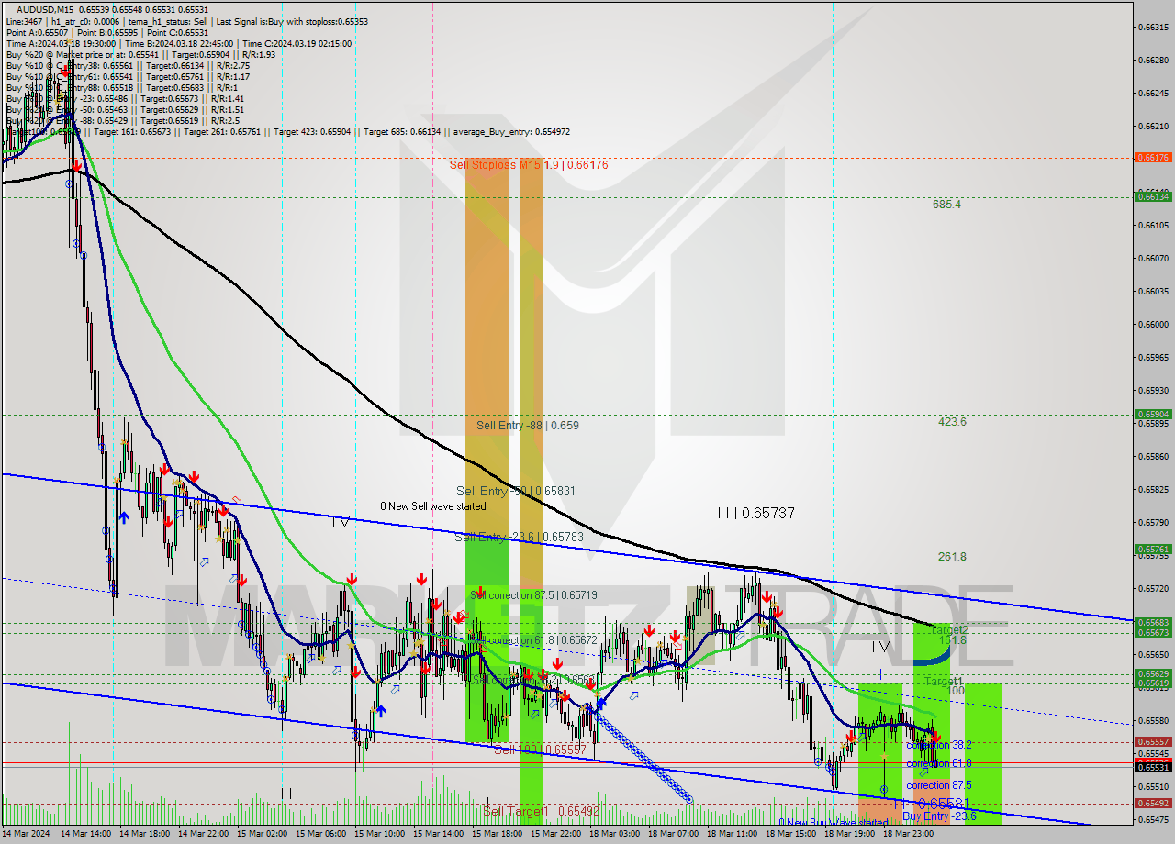
Task: Click the blue buy arrow near 15 Mar 10:00
Action: (x=382, y=710)
